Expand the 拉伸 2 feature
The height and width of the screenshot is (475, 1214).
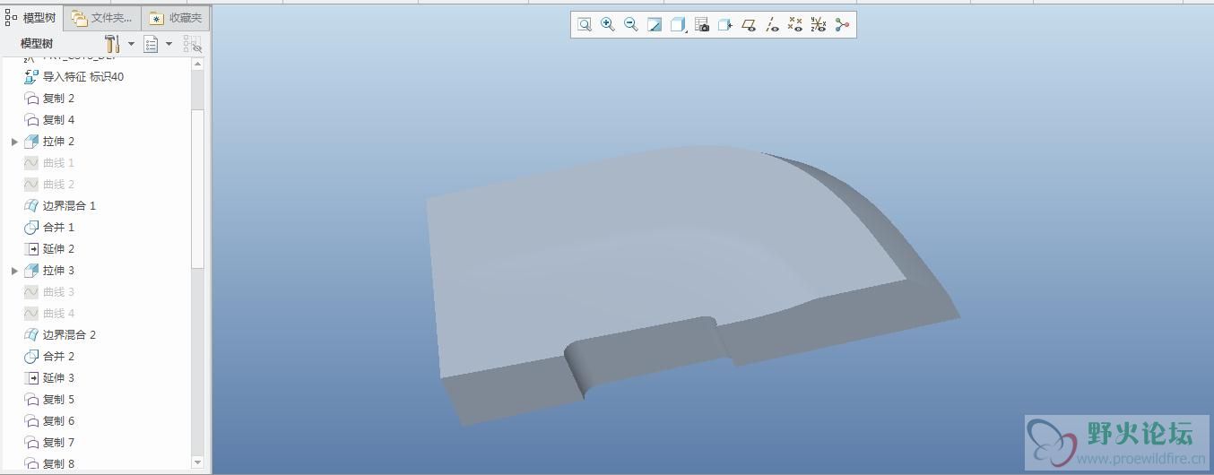[14, 142]
